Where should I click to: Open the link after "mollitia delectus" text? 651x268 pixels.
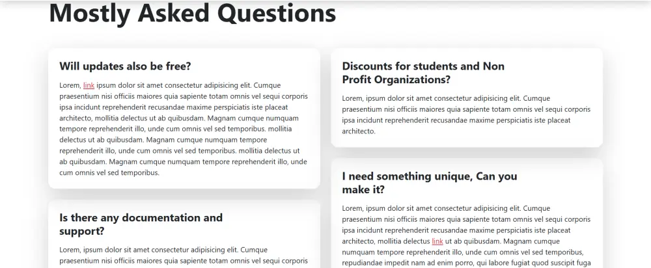[x=437, y=241]
